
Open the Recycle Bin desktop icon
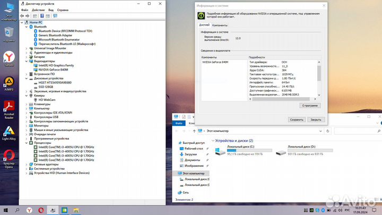[9, 35]
